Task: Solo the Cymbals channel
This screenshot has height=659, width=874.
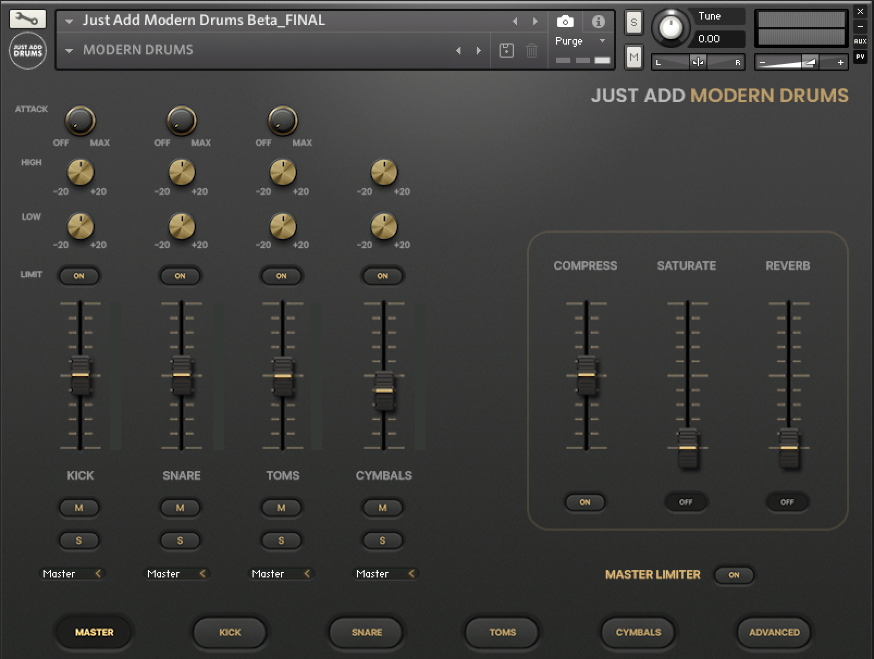Action: coord(383,540)
